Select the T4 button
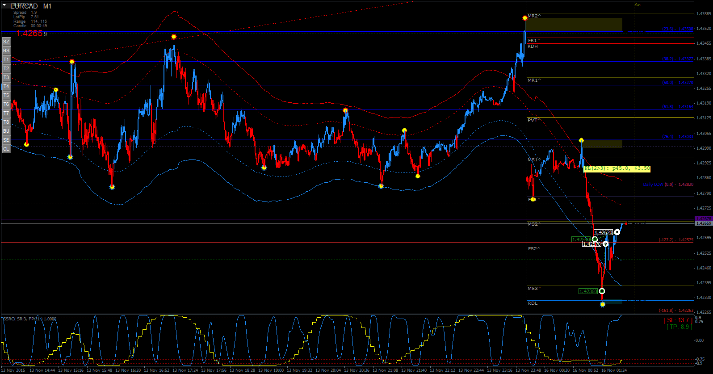 tap(6, 86)
